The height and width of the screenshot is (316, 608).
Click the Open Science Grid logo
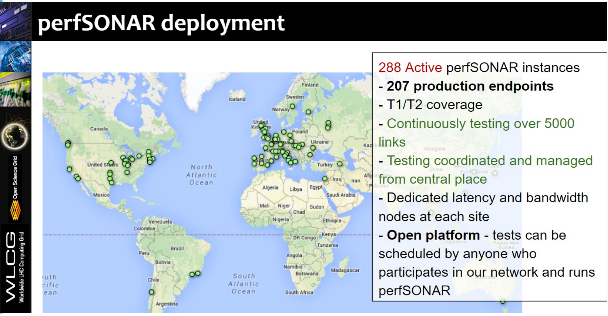pyautogui.click(x=16, y=189)
